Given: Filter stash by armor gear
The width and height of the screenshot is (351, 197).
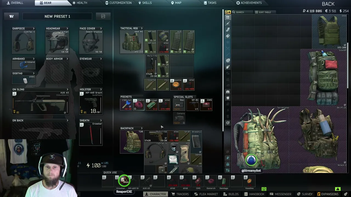Looking at the screenshot, I should (228, 98).
